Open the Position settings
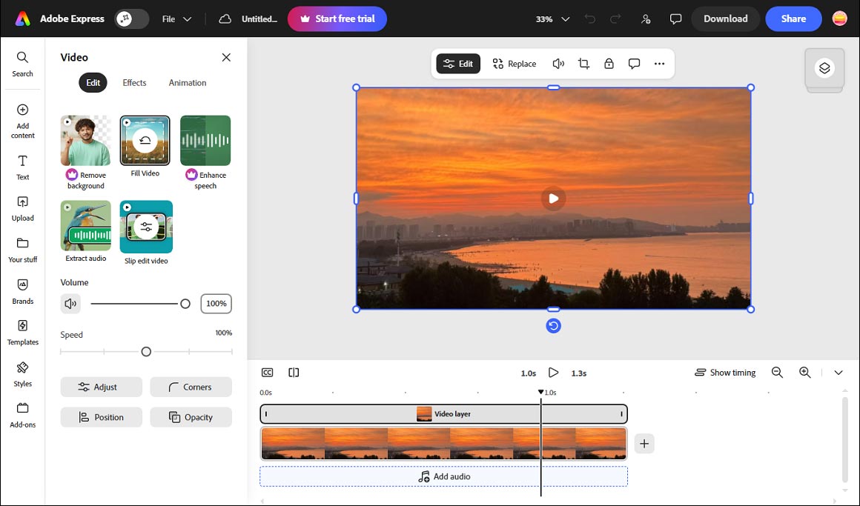 [x=101, y=417]
